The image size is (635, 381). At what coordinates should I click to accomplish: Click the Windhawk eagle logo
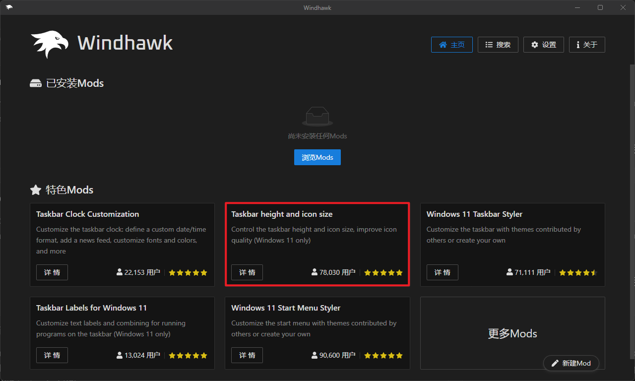point(50,44)
